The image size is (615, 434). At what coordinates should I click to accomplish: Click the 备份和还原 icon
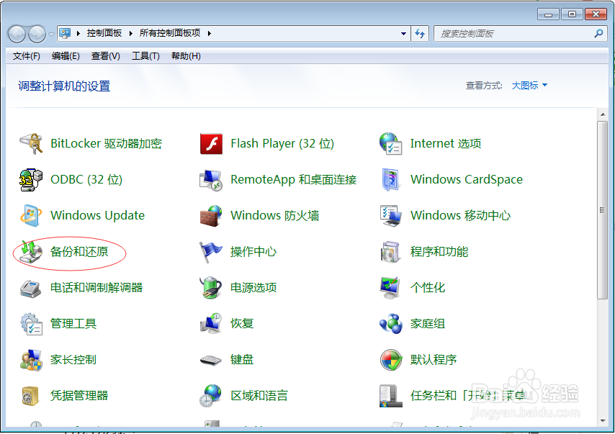click(31, 252)
